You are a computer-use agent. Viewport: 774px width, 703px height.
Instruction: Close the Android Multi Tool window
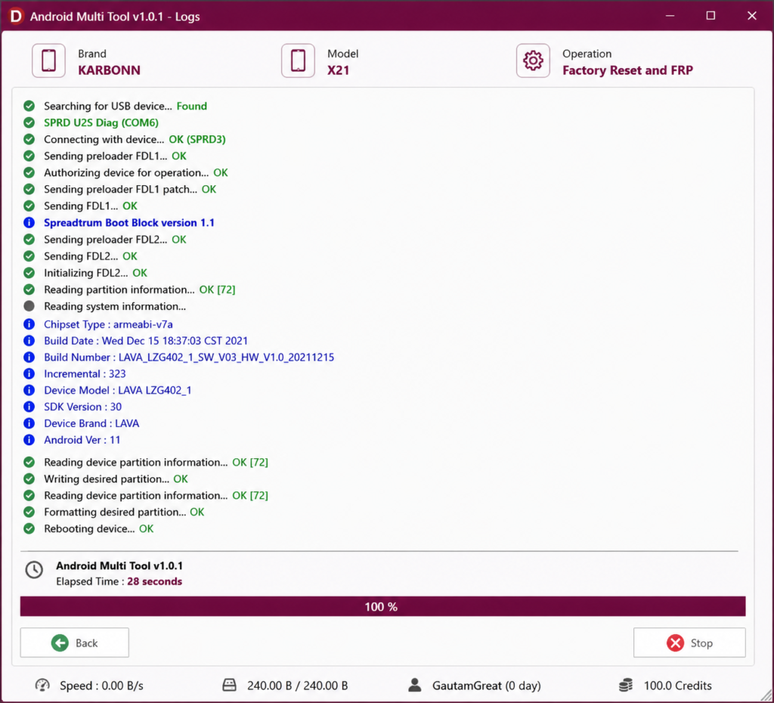[x=752, y=16]
